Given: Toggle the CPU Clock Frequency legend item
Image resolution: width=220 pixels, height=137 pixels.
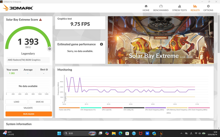Looking at the screenshot, I should (155, 109).
